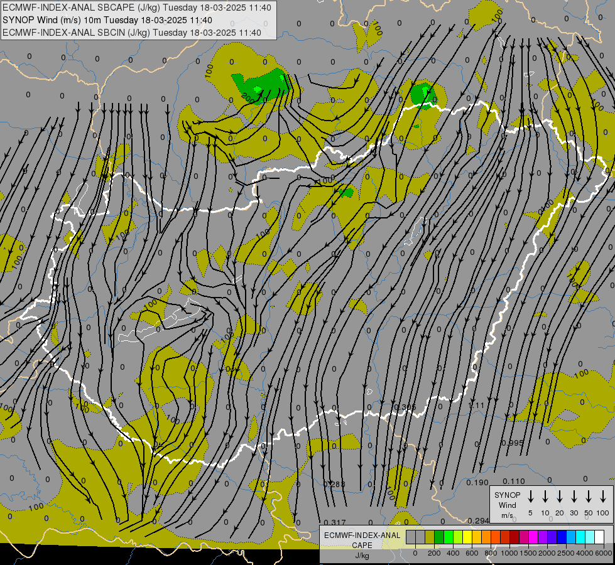Viewport: 615px width, 565px height.
Task: Click the 6000 tick label on CAPE scale
Action: (604, 553)
